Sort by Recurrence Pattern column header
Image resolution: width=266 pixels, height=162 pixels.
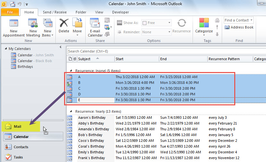pyautogui.click(x=230, y=59)
